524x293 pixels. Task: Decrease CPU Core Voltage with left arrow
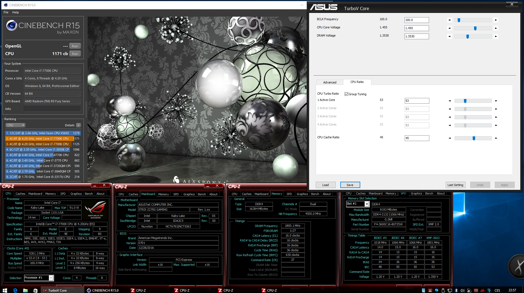pyautogui.click(x=449, y=28)
